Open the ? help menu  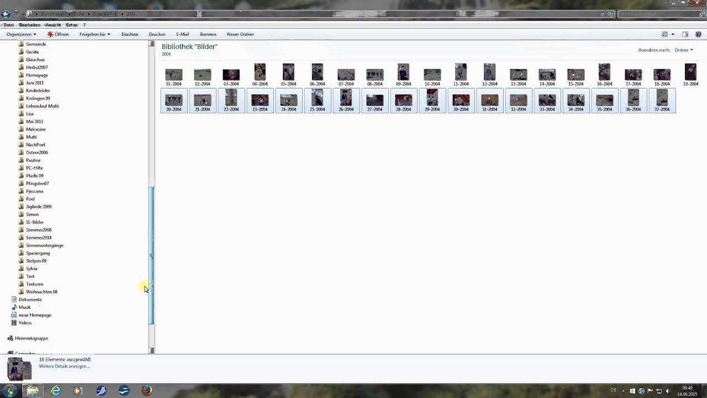click(85, 25)
